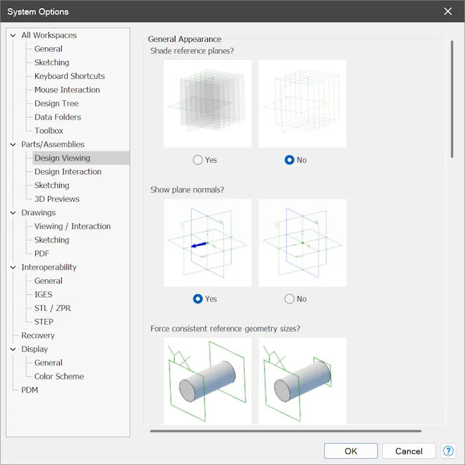
Task: Open PDM options
Action: coord(29,390)
